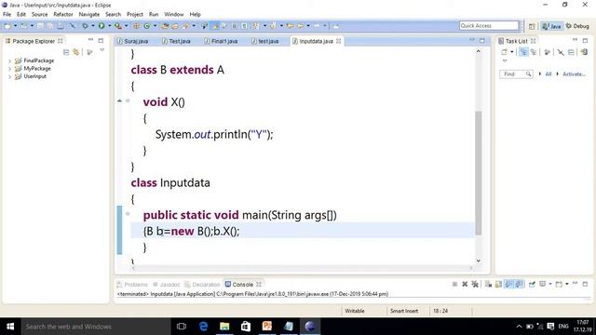This screenshot has height=335, width=596.
Task: Switch to Final1.java editor tab
Action: pos(222,41)
